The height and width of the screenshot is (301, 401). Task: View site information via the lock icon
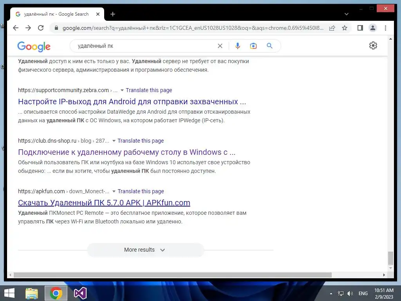tap(56, 28)
